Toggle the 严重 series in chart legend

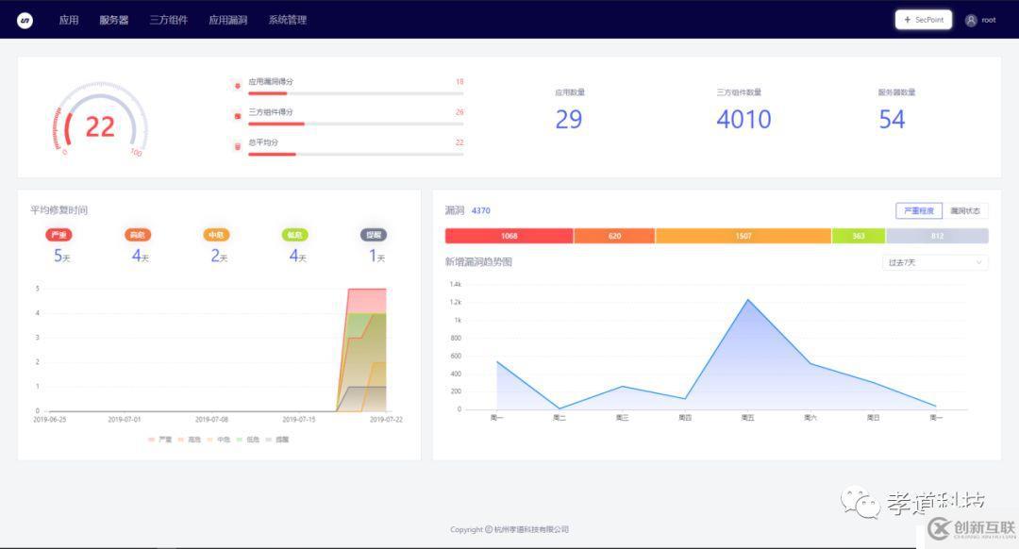(159, 440)
